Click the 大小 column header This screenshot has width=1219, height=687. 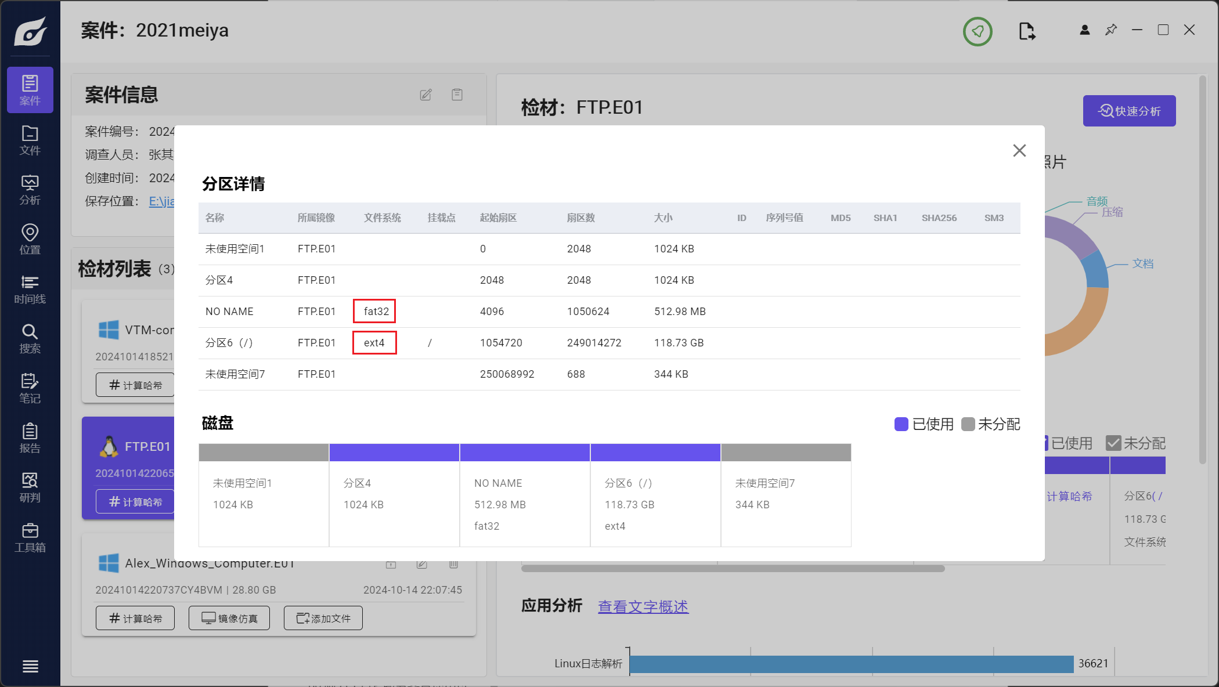tap(663, 218)
